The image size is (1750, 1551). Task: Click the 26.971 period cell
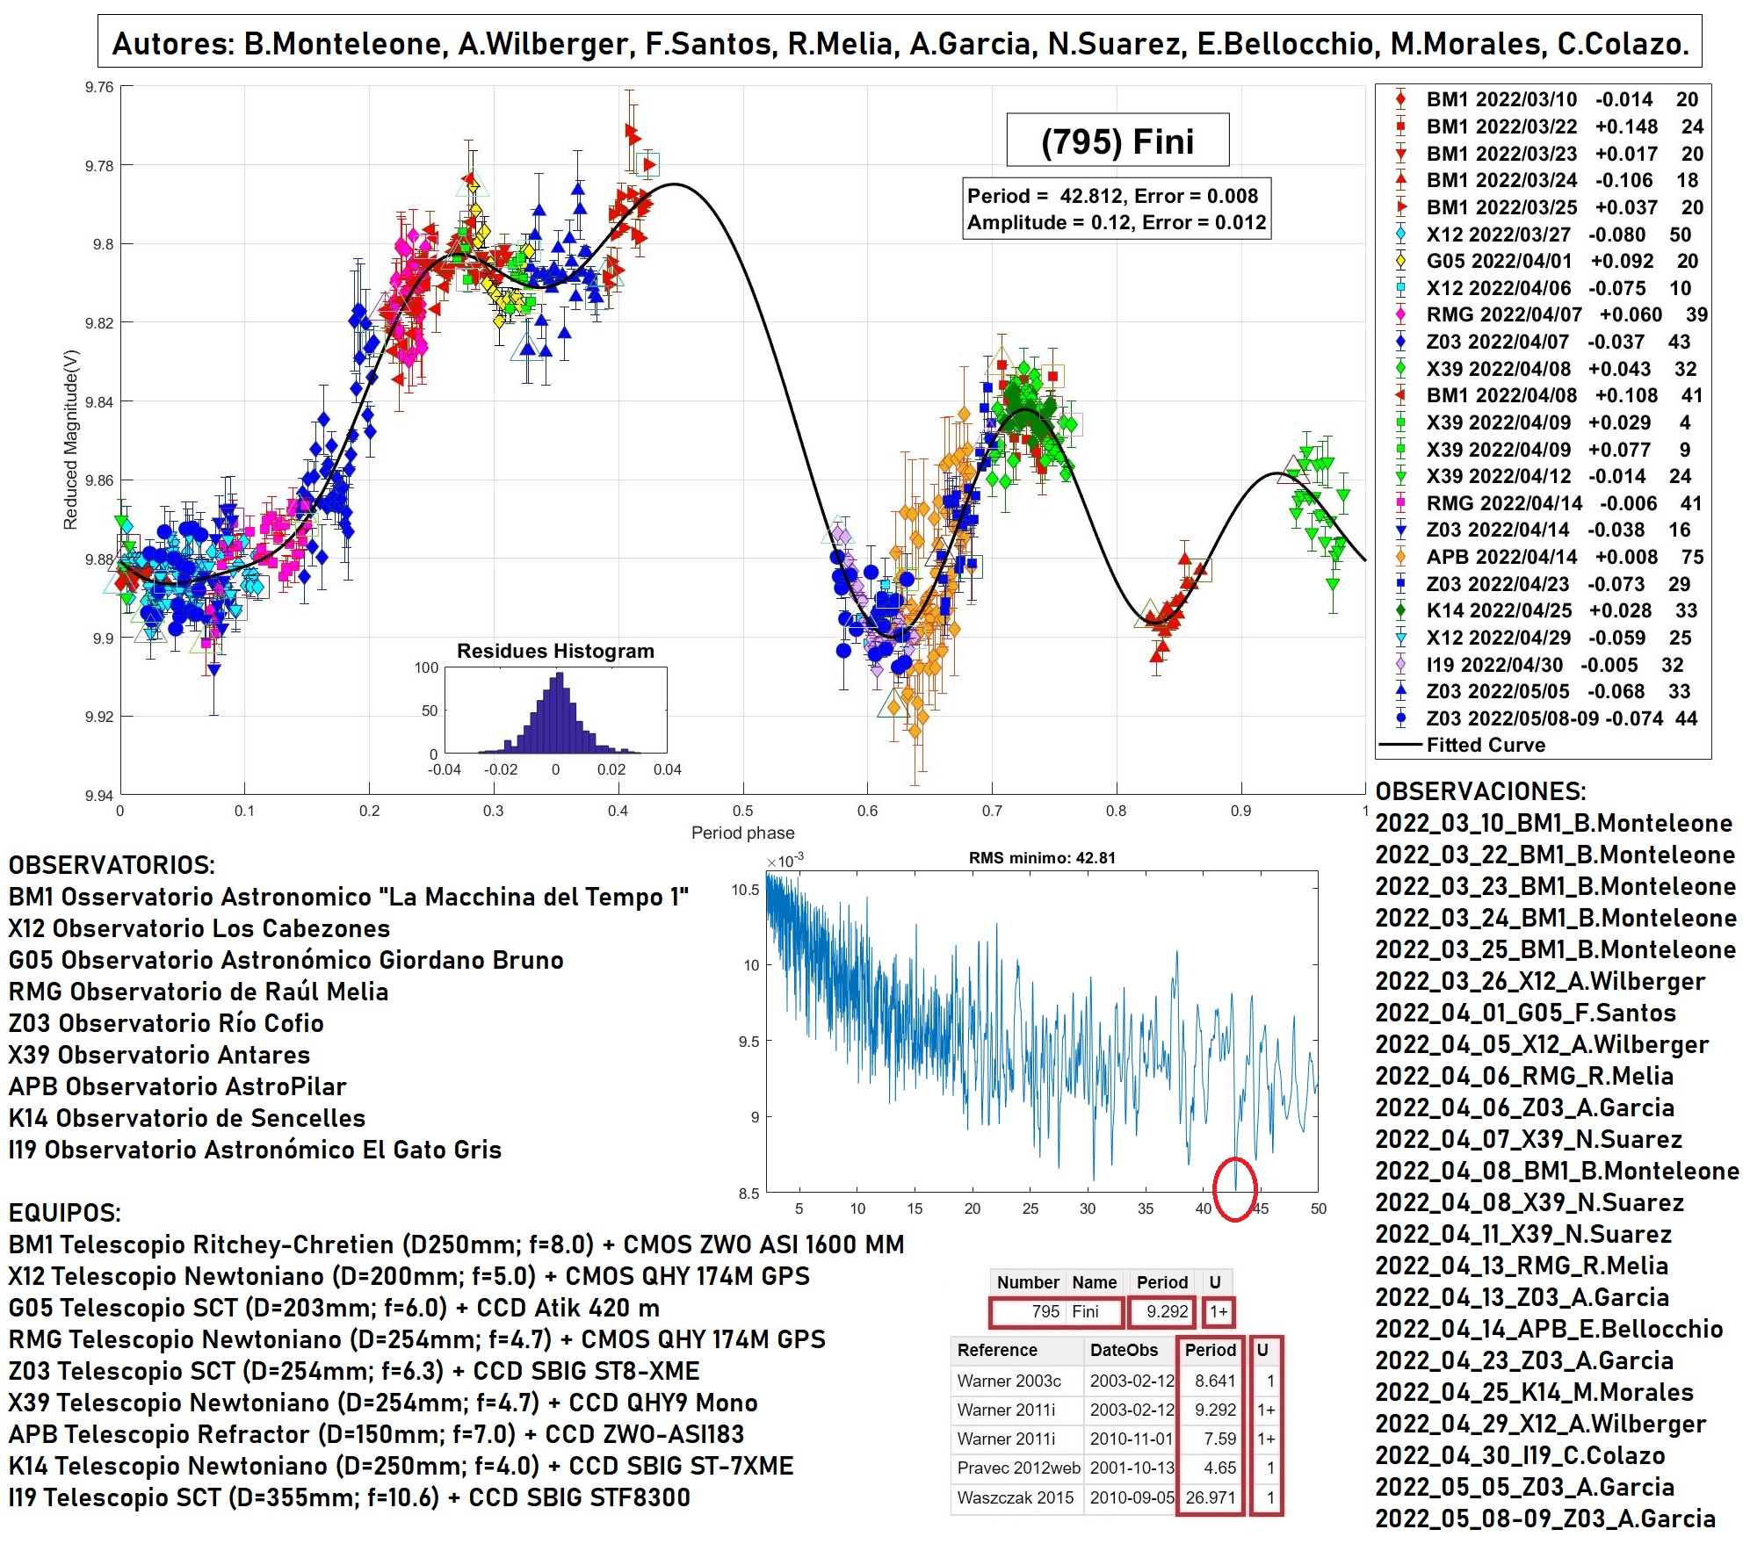pyautogui.click(x=1211, y=1497)
